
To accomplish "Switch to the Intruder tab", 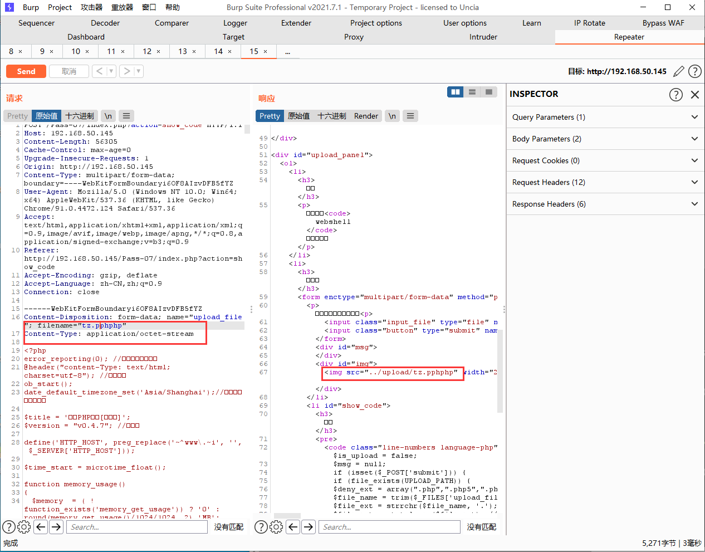I will pyautogui.click(x=483, y=37).
